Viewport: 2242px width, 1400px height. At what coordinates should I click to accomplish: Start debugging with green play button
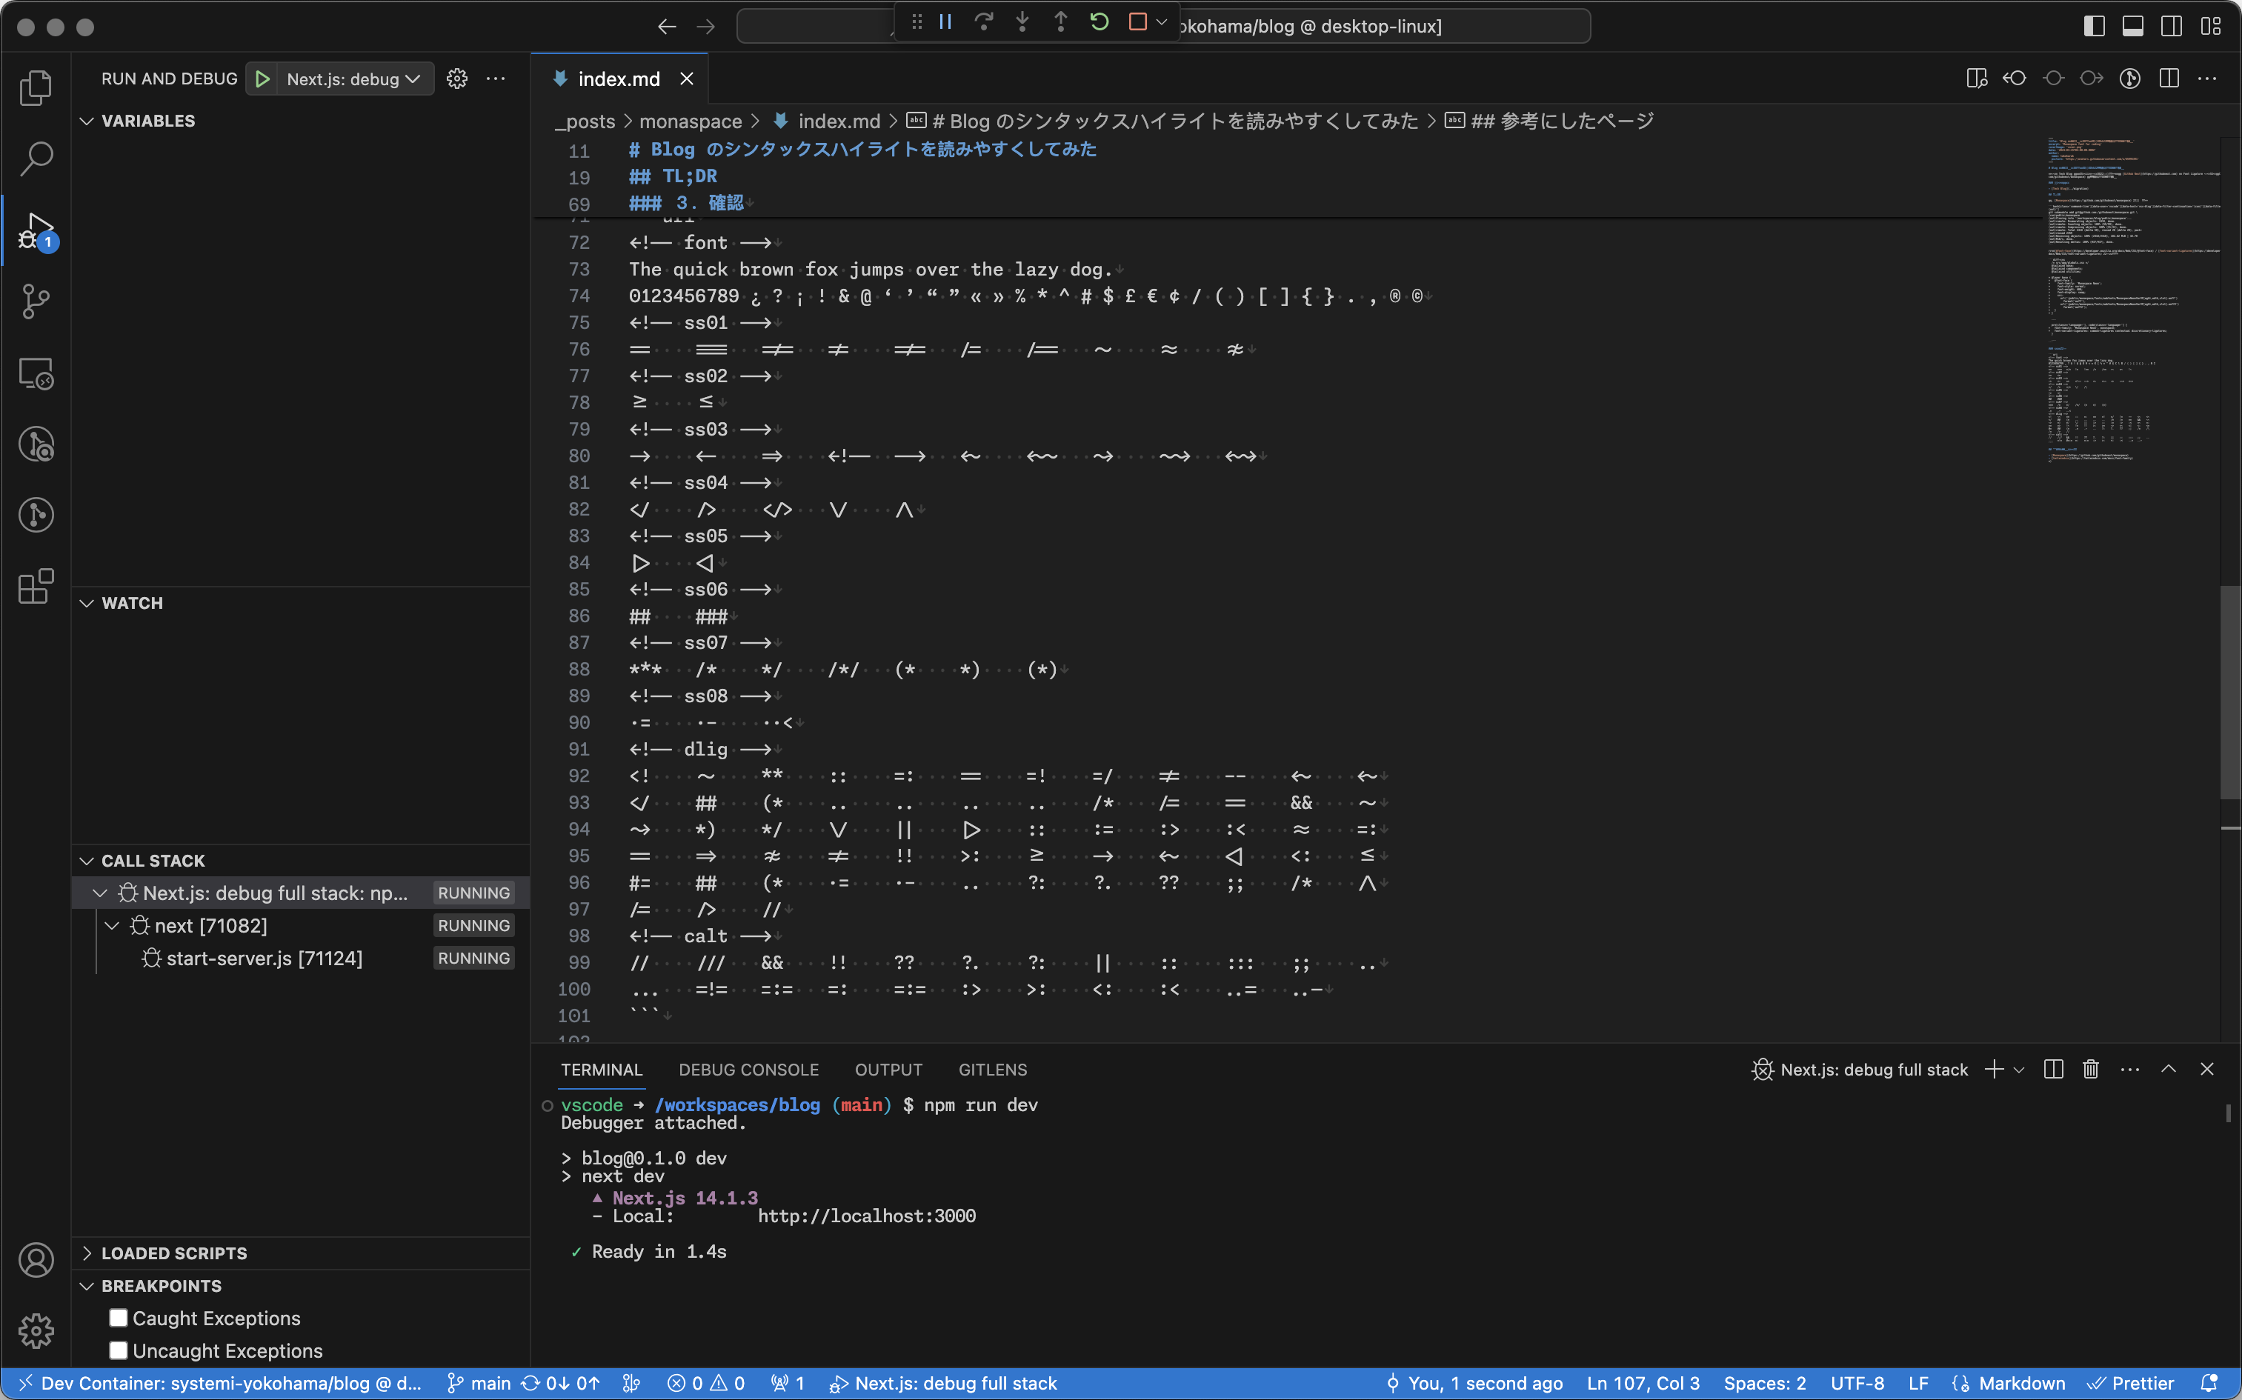(x=263, y=79)
